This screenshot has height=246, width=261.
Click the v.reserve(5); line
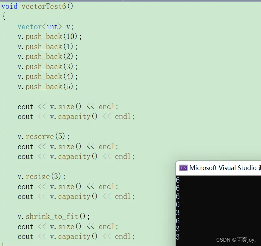(44, 137)
